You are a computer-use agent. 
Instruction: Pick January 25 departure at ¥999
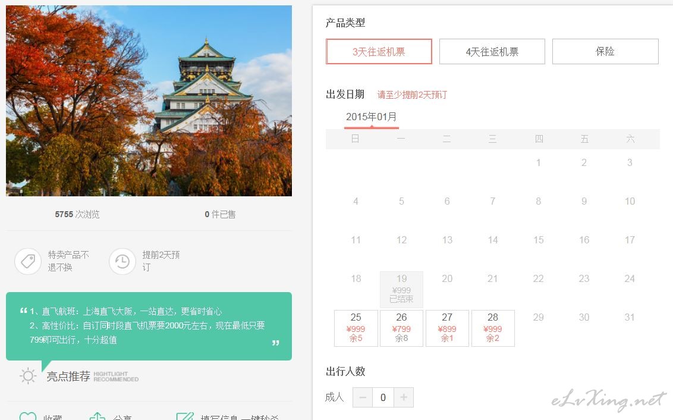point(356,328)
